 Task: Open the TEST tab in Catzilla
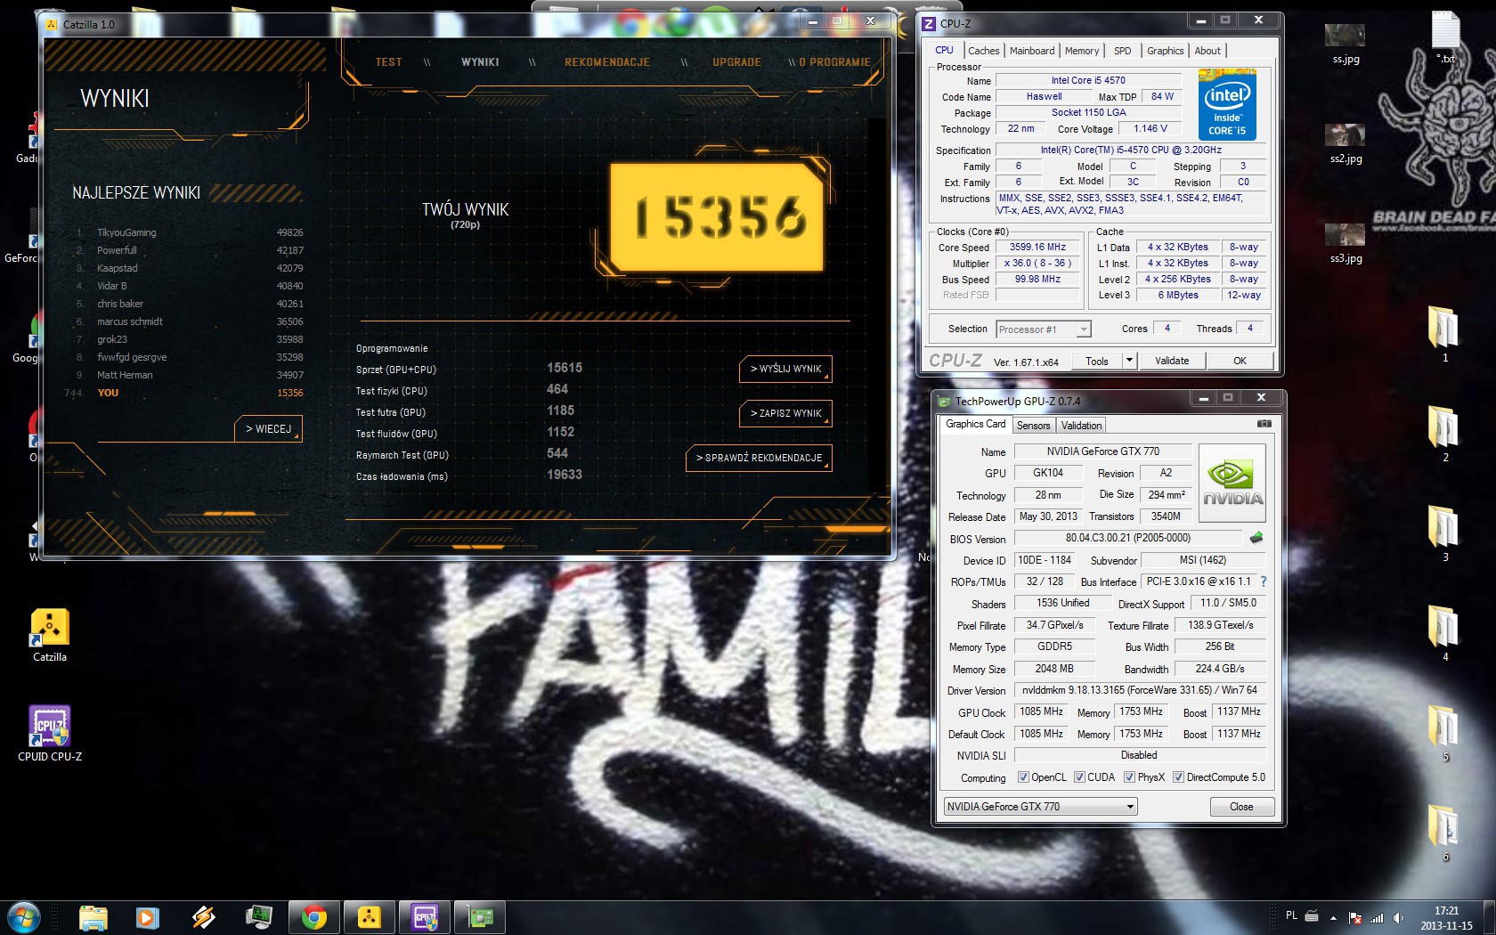388,62
